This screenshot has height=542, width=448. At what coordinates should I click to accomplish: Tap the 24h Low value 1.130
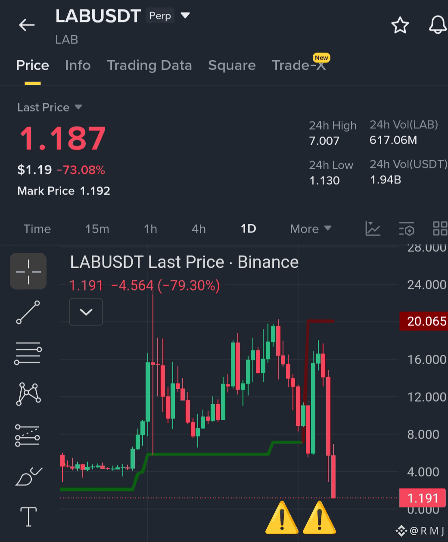tap(324, 180)
